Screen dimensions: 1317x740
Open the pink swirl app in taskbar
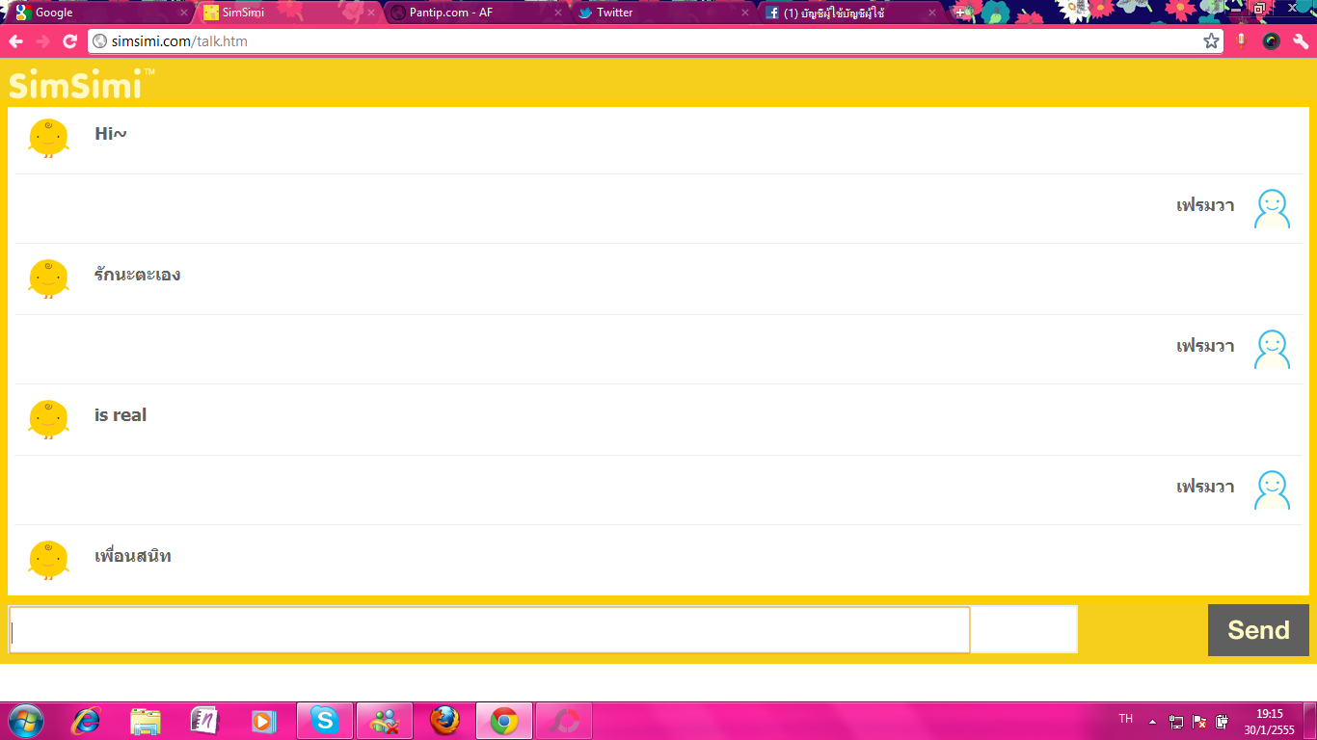[564, 721]
